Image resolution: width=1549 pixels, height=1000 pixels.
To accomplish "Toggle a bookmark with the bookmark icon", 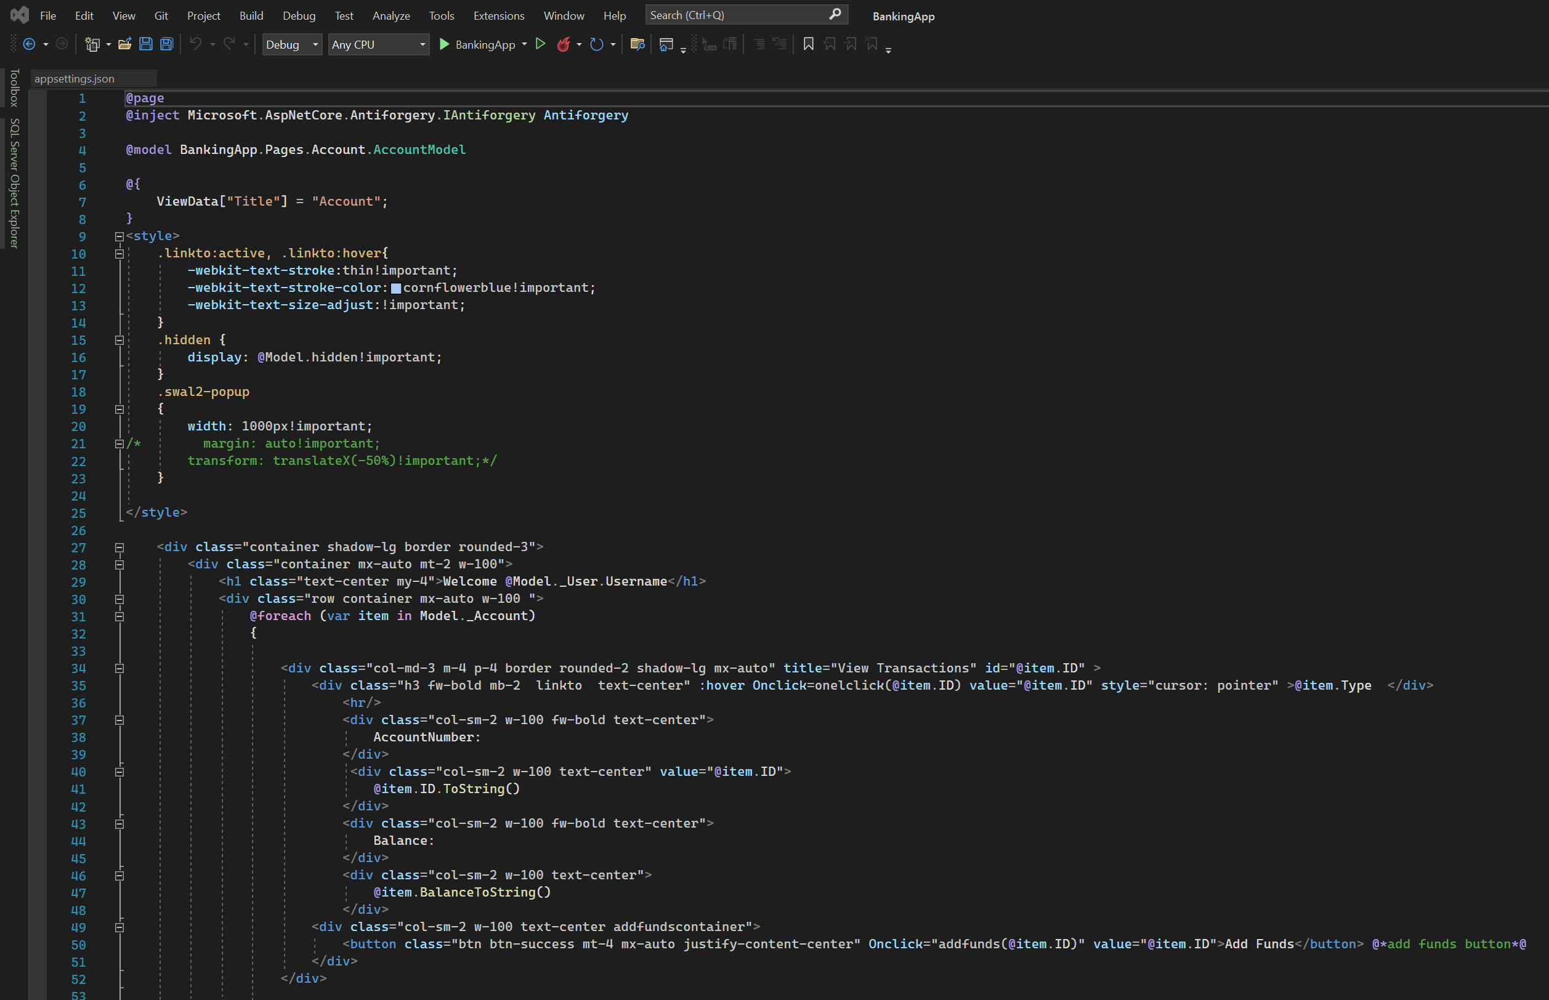I will pyautogui.click(x=809, y=44).
